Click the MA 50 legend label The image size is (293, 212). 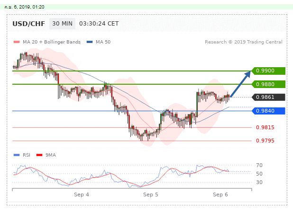pyautogui.click(x=103, y=42)
